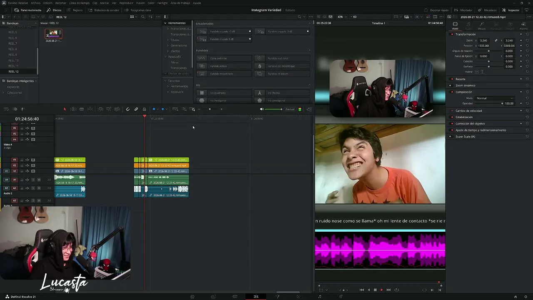Image resolution: width=533 pixels, height=300 pixels.
Task: Toggle the Estabilización switch
Action: click(452, 117)
